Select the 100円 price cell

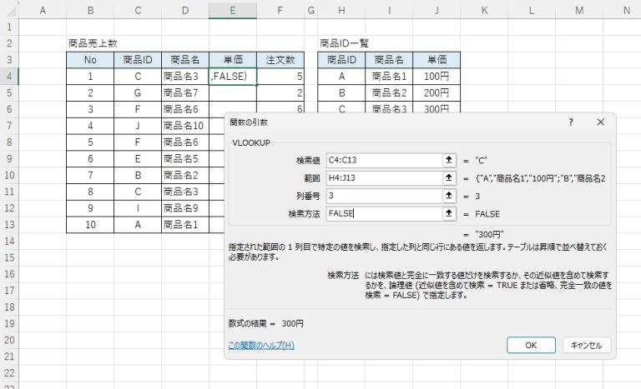tap(437, 77)
